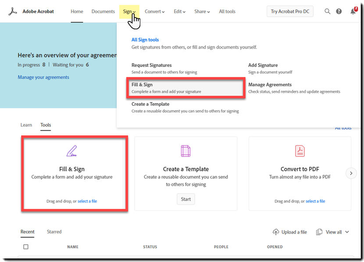Open the notifications bell icon
This screenshot has width=364, height=262.
click(x=353, y=11)
